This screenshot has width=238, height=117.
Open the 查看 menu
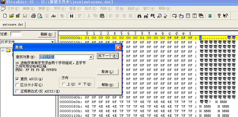pos(75,9)
